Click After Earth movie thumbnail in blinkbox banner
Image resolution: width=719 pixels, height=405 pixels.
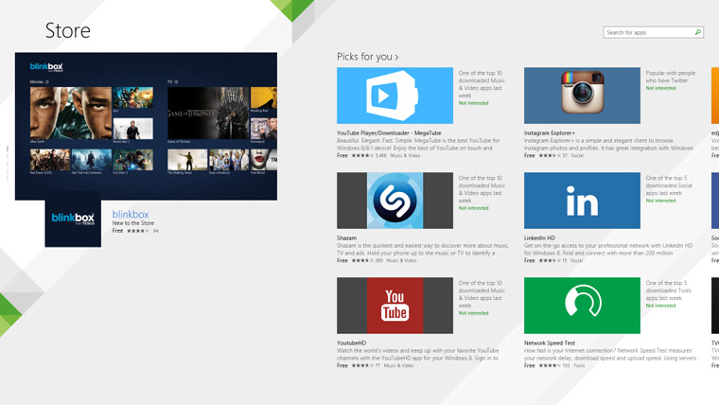pyautogui.click(x=71, y=113)
